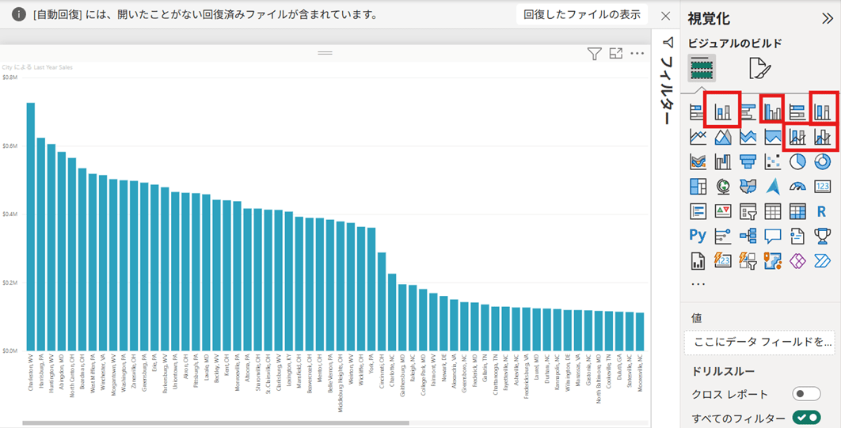Click the Cincinnati, OH bar
The image size is (841, 428).
click(x=382, y=301)
